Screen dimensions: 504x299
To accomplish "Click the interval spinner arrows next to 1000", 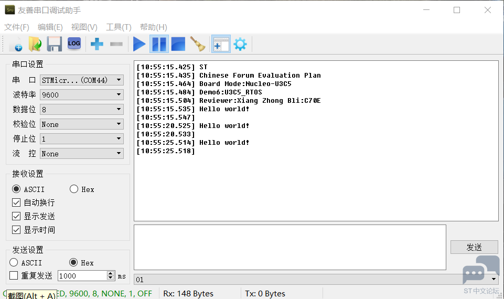I will 111,276.
